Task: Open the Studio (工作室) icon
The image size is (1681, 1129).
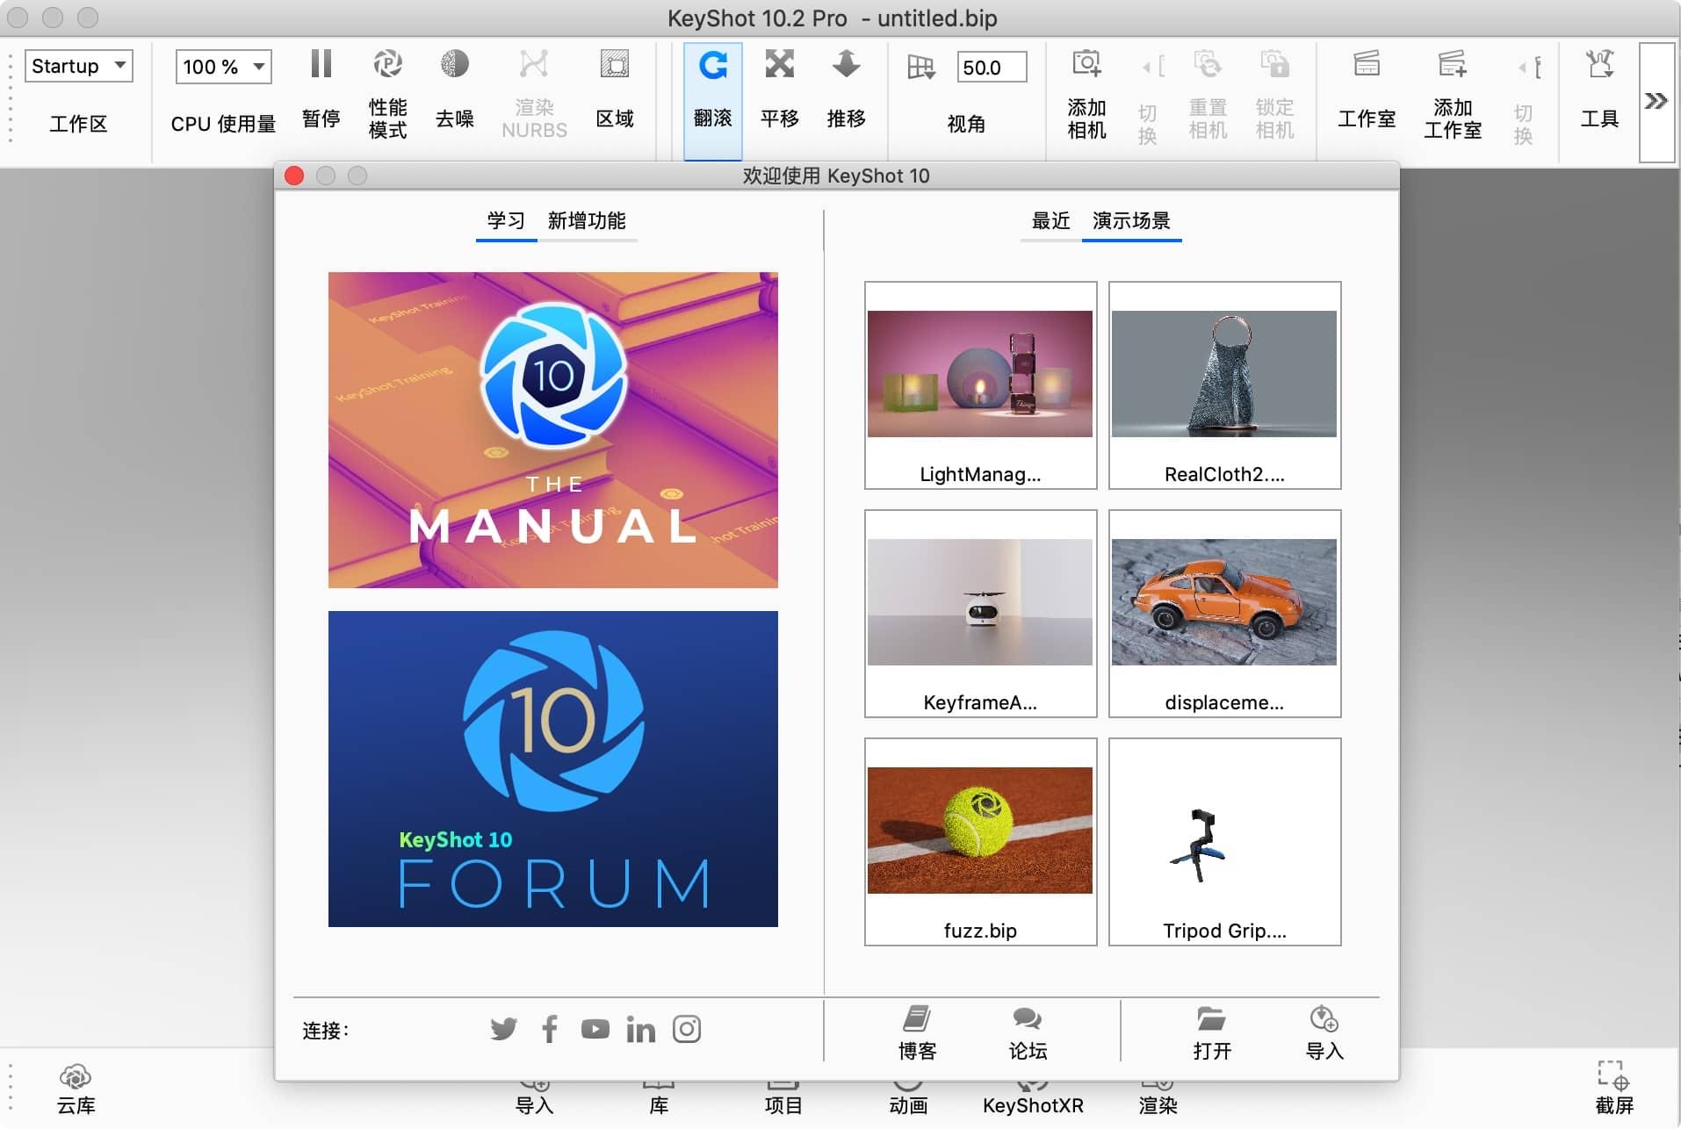Action: pyautogui.click(x=1367, y=63)
